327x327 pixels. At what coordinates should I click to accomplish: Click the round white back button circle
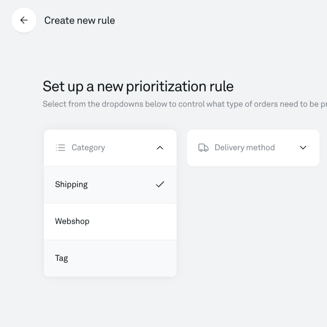pos(24,20)
